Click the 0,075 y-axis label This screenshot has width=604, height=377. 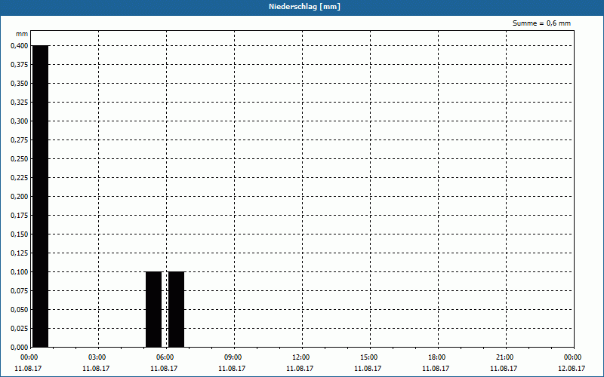[20, 291]
